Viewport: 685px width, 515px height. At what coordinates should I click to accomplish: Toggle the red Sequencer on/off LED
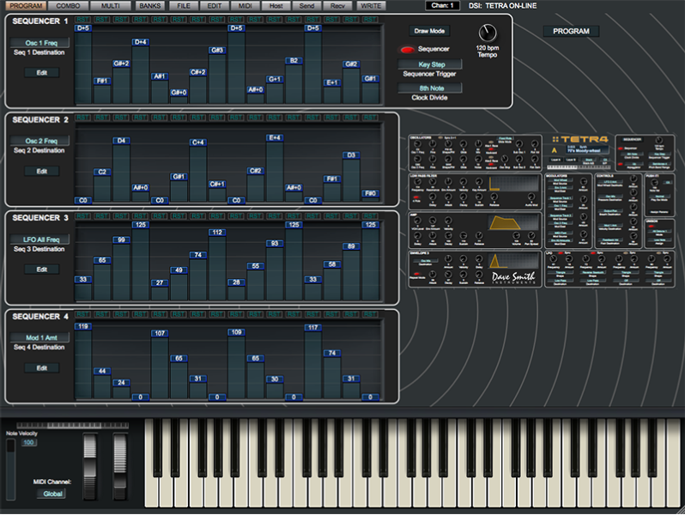[406, 49]
